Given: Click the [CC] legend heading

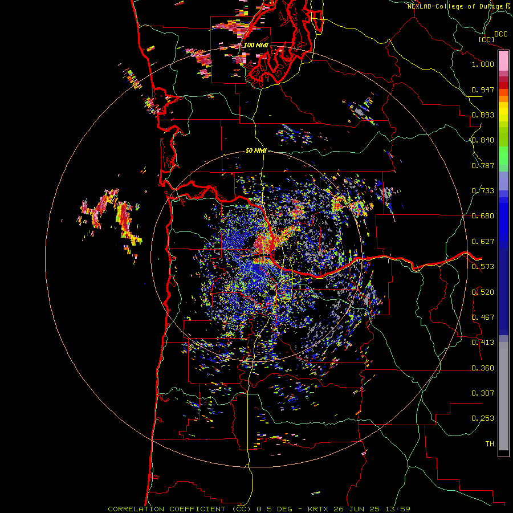Looking at the screenshot, I should pyautogui.click(x=487, y=39).
